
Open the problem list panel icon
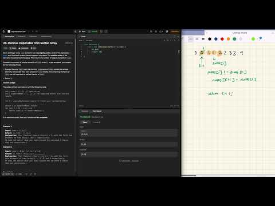tap(9, 31)
